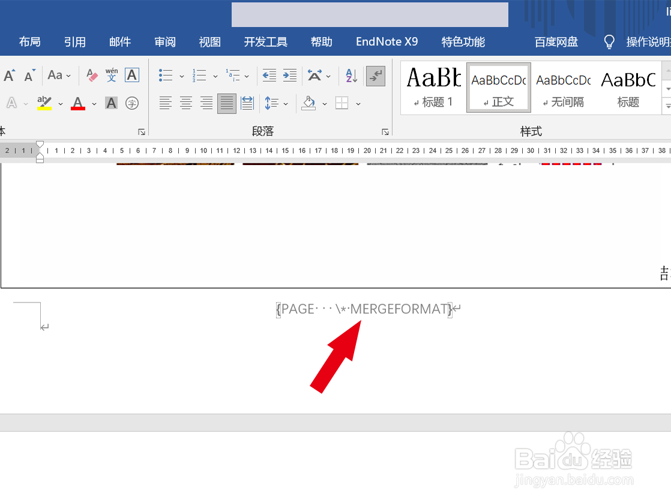Decrease paragraph indent
The width and height of the screenshot is (671, 503).
pyautogui.click(x=269, y=76)
